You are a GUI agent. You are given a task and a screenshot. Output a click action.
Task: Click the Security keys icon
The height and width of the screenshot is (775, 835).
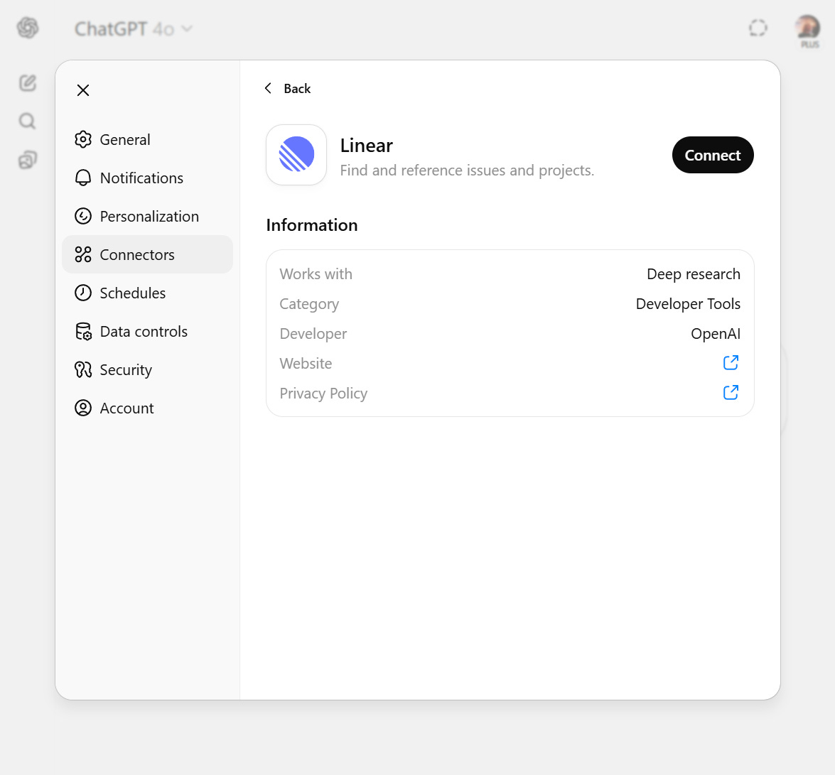[83, 369]
